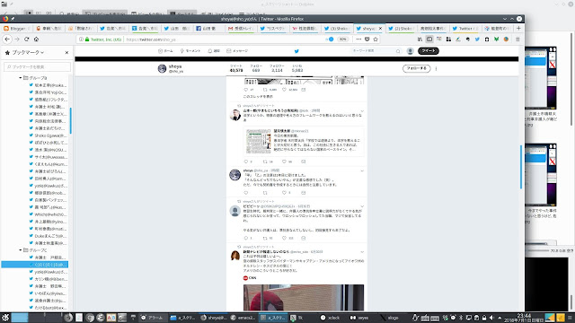Click the search magnifier in Twitter search box

398,51
